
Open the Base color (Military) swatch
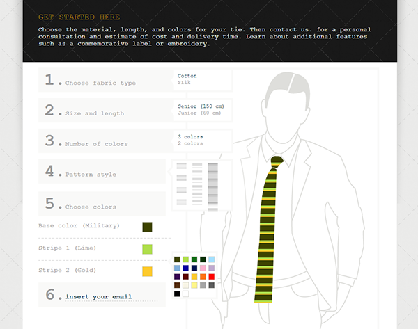(147, 227)
